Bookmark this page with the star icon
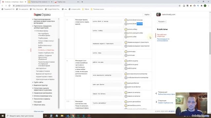The width and height of the screenshot is (211, 118). tap(179, 6)
